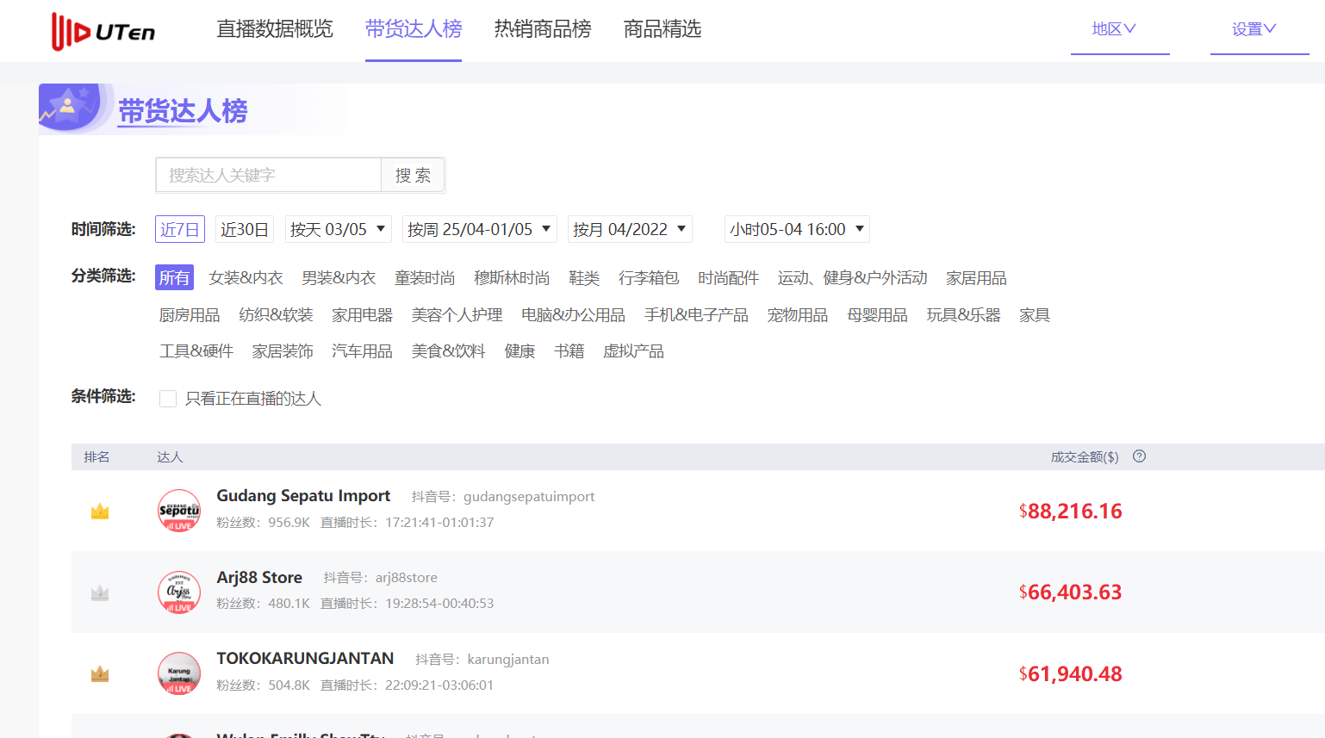Filter by 女装&内衣 category
Image resolution: width=1325 pixels, height=738 pixels.
point(246,277)
